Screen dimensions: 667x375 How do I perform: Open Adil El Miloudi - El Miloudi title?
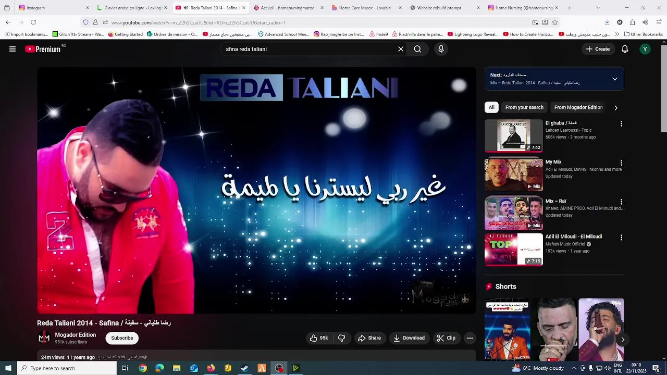click(x=574, y=236)
